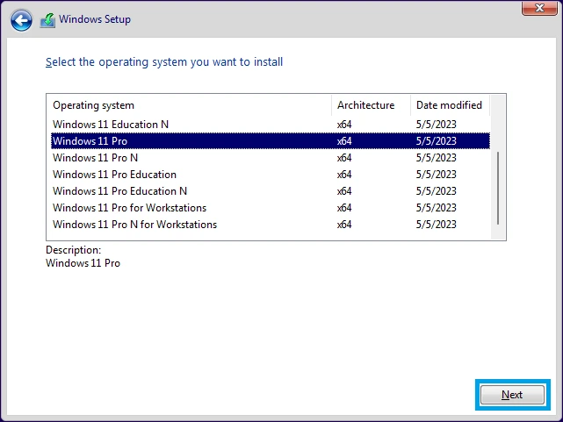Click the Windows Setup title icon
The image size is (563, 422).
pyautogui.click(x=47, y=19)
